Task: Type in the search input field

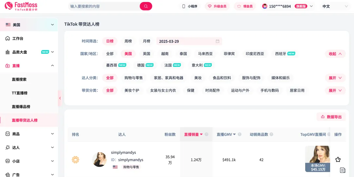Action: 104,6
